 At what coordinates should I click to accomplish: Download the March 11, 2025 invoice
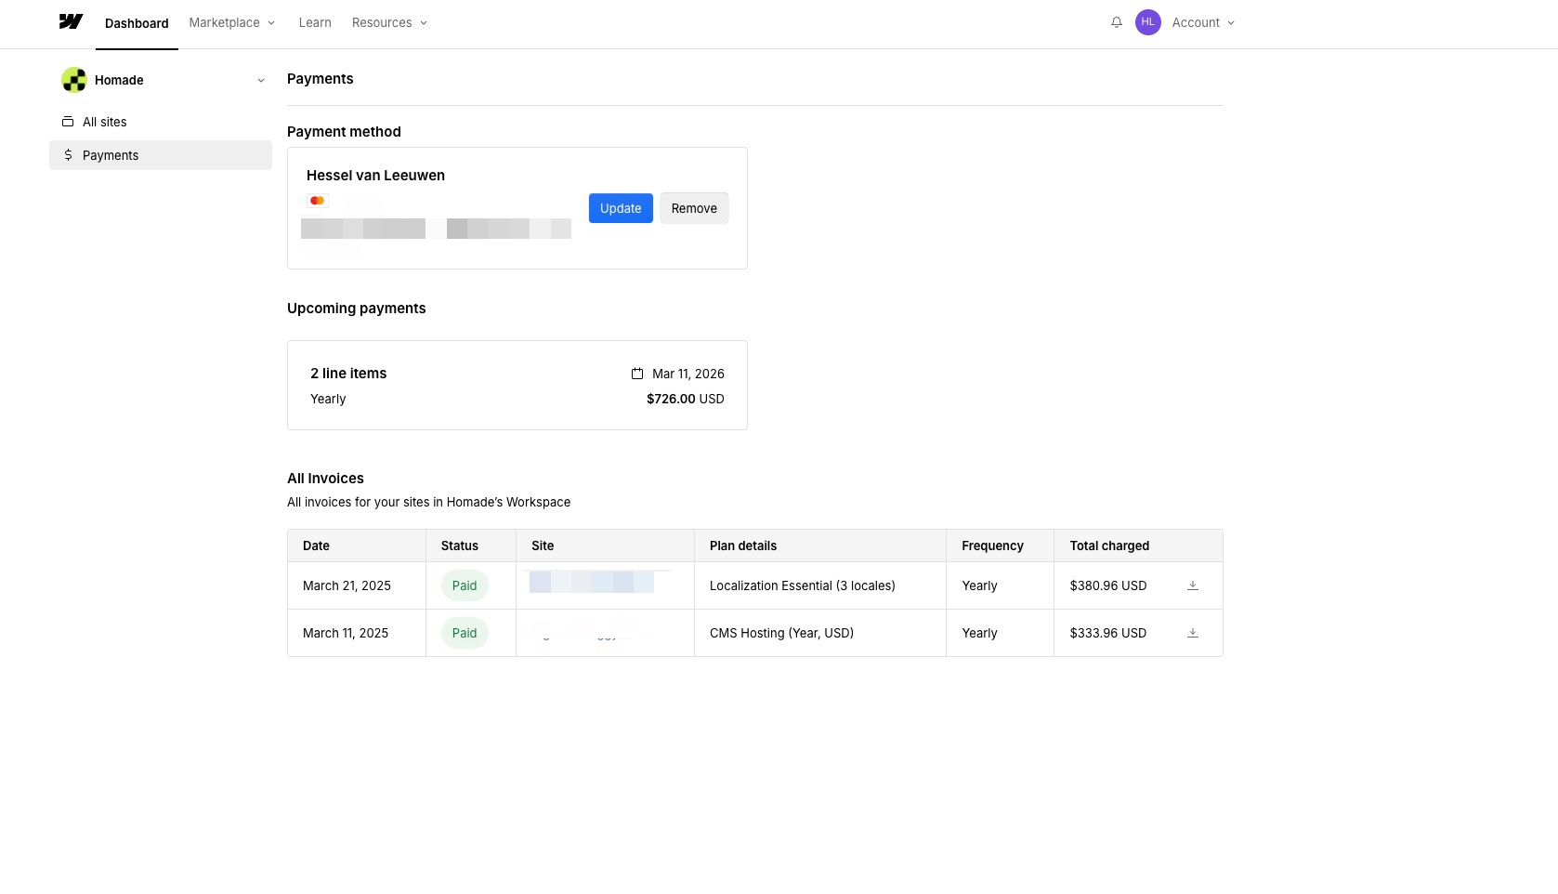tap(1193, 633)
